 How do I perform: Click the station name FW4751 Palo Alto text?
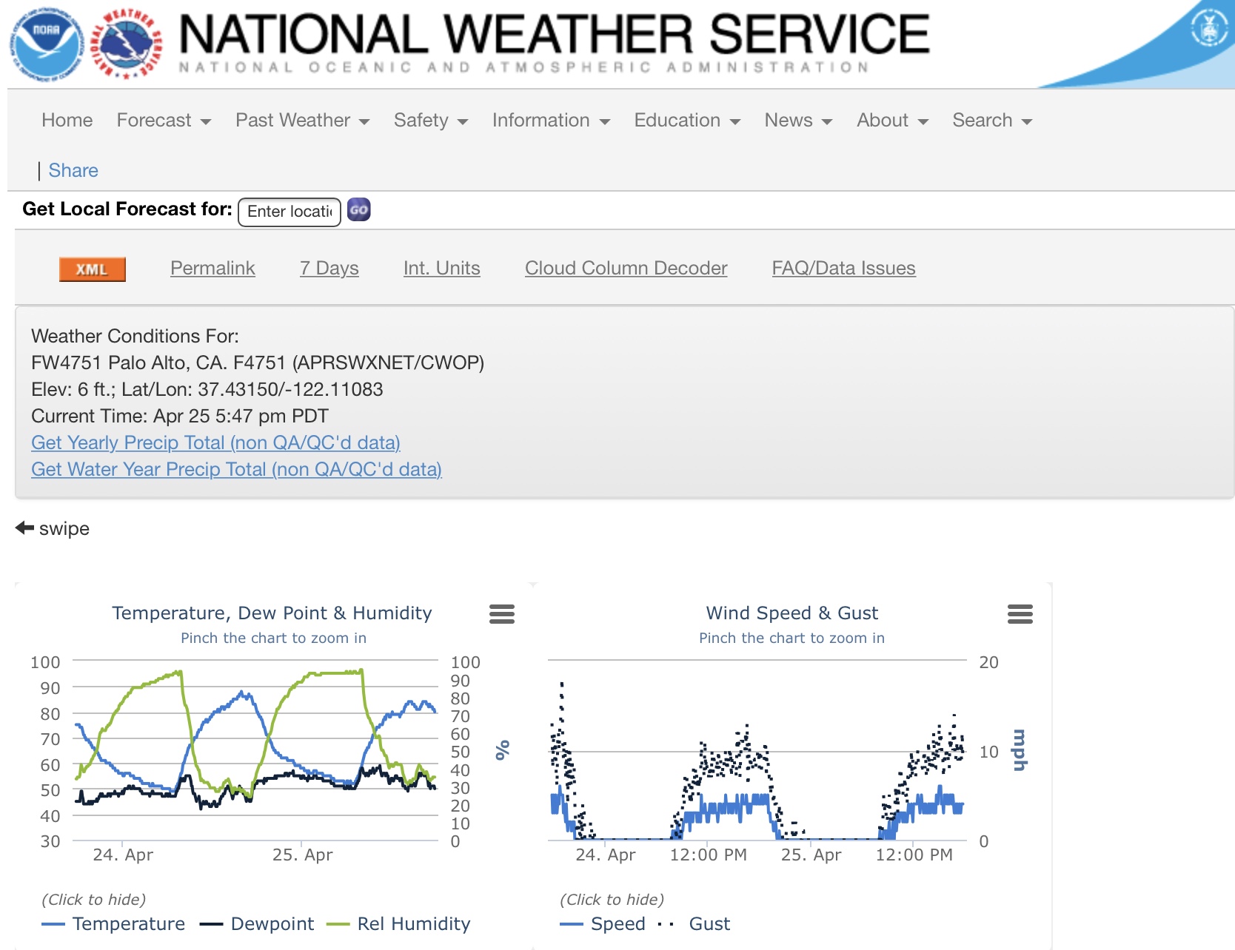(x=258, y=363)
